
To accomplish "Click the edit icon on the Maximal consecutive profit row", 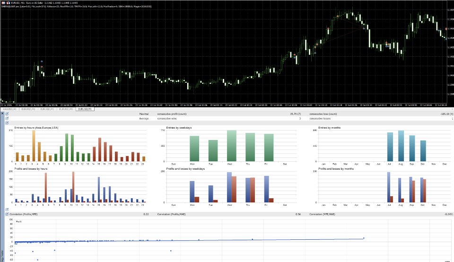I will (7, 114).
